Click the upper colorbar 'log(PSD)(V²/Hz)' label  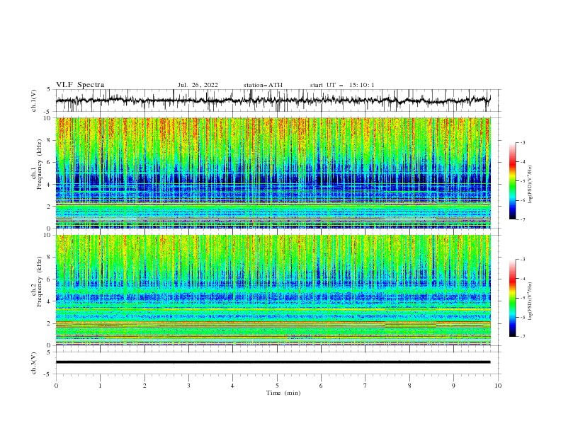coord(531,185)
